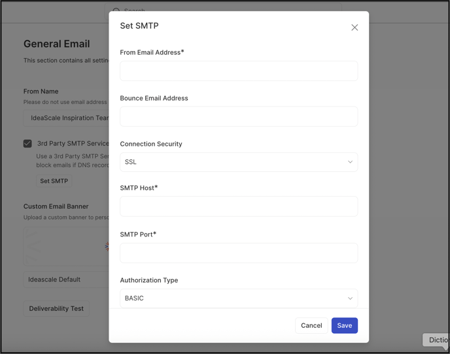This screenshot has width=450, height=354.
Task: Click the From Email Address input field
Action: (239, 71)
